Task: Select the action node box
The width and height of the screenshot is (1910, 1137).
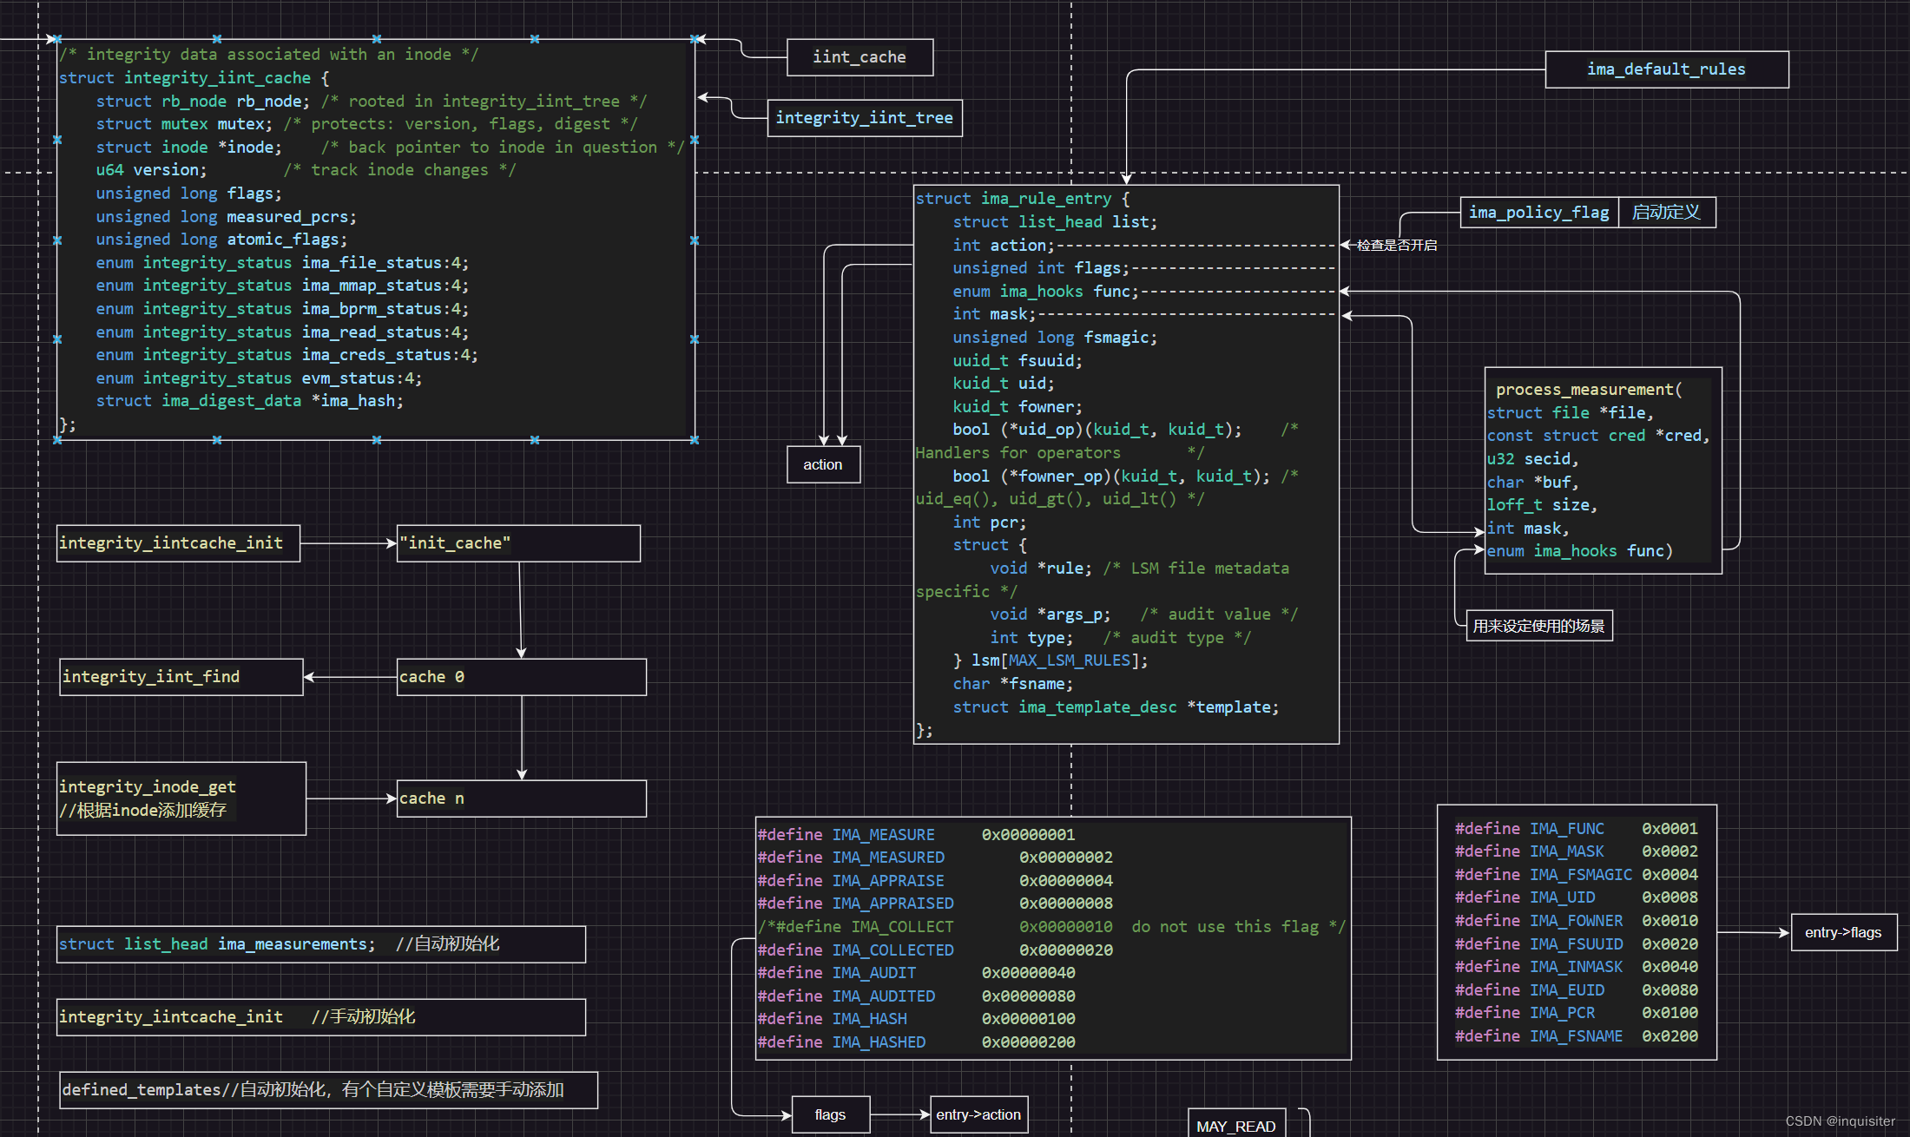Action: (822, 464)
